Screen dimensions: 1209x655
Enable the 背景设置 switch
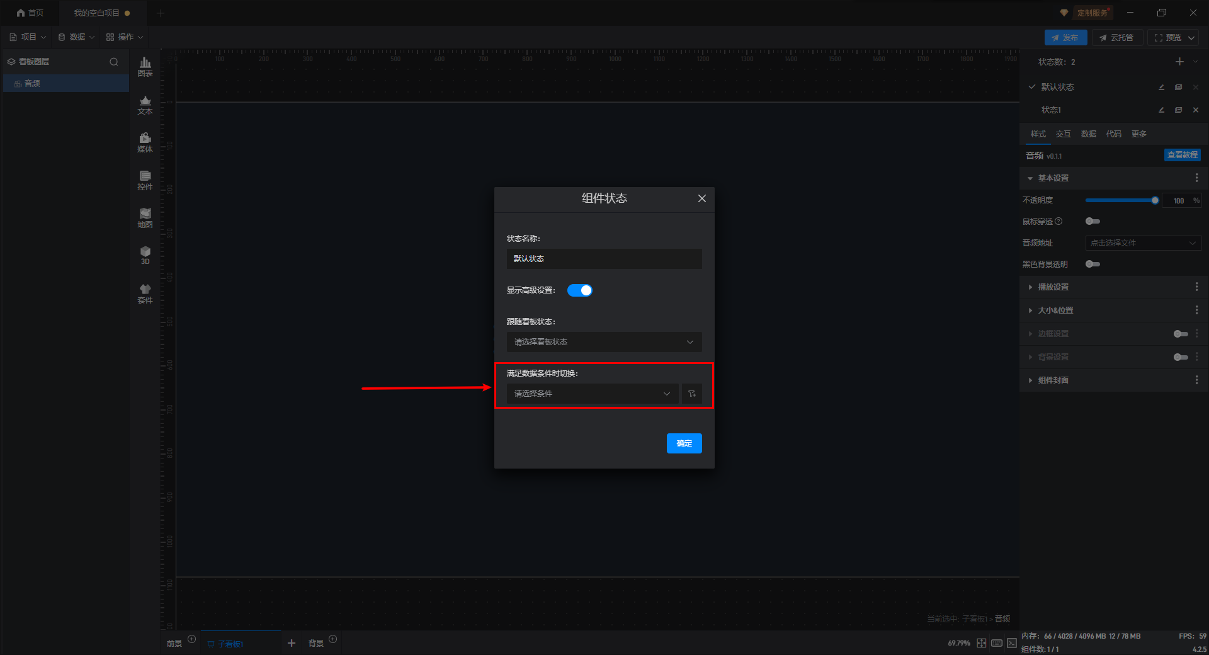tap(1181, 357)
